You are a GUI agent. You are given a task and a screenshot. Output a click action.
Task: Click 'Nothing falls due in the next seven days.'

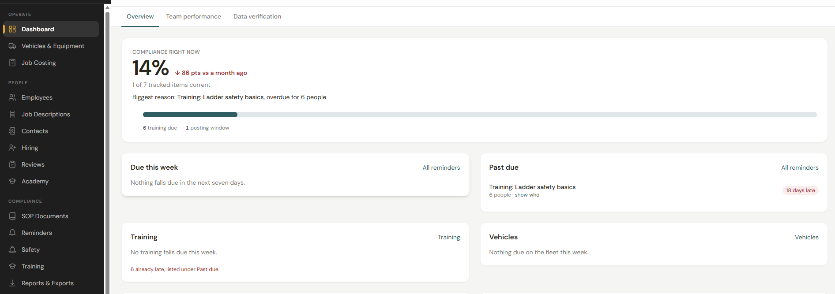(188, 182)
